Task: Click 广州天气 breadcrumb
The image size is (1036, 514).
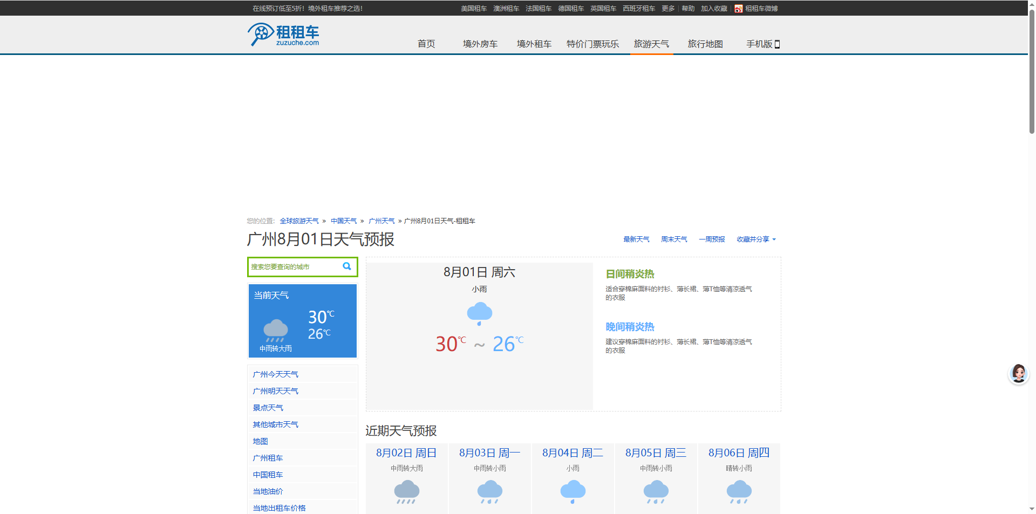Action: [x=381, y=221]
